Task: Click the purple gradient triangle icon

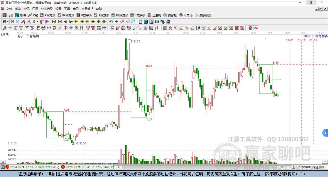Action: click(x=47, y=22)
